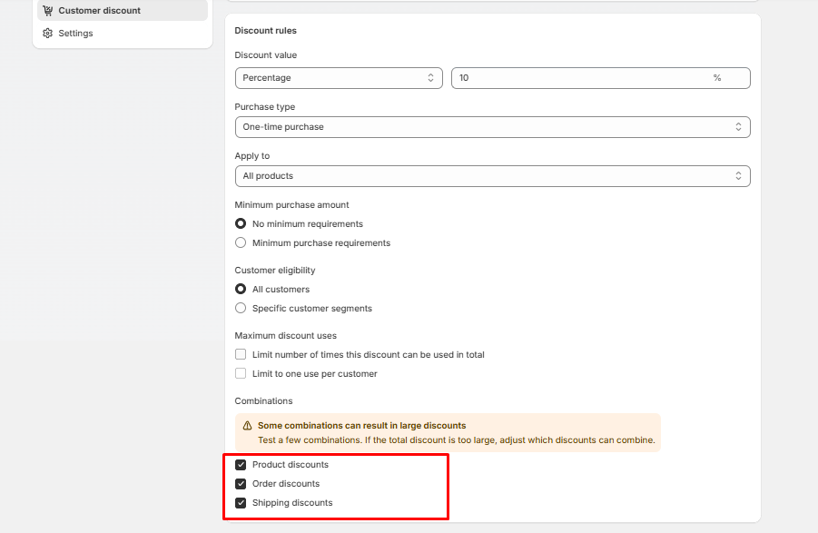Click the Percentage dropdown chevron arrows

click(x=430, y=78)
